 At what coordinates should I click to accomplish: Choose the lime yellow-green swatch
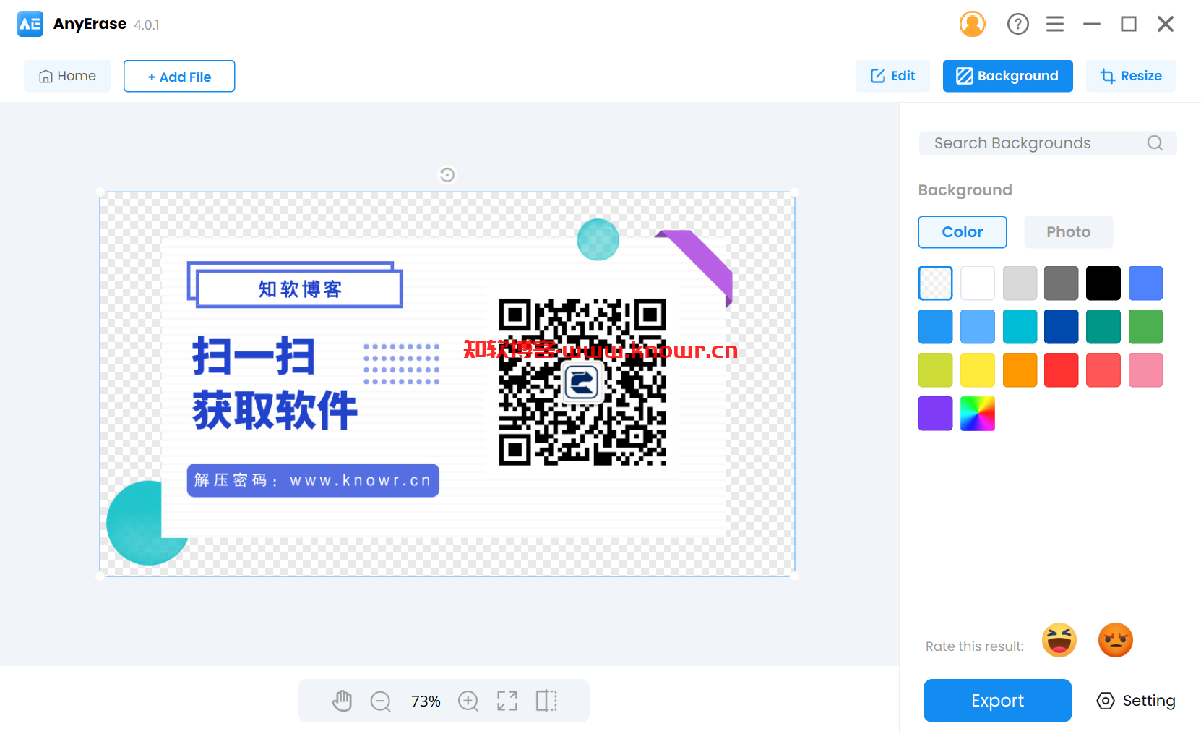point(935,370)
